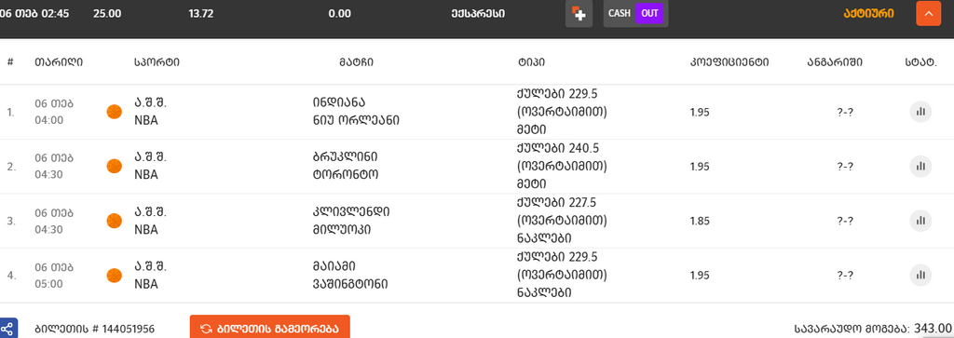Click the CASH OUT button
This screenshot has height=338, width=954.
point(635,13)
